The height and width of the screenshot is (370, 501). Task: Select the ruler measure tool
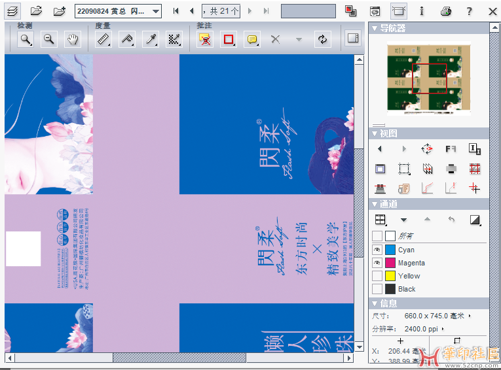pyautogui.click(x=103, y=39)
